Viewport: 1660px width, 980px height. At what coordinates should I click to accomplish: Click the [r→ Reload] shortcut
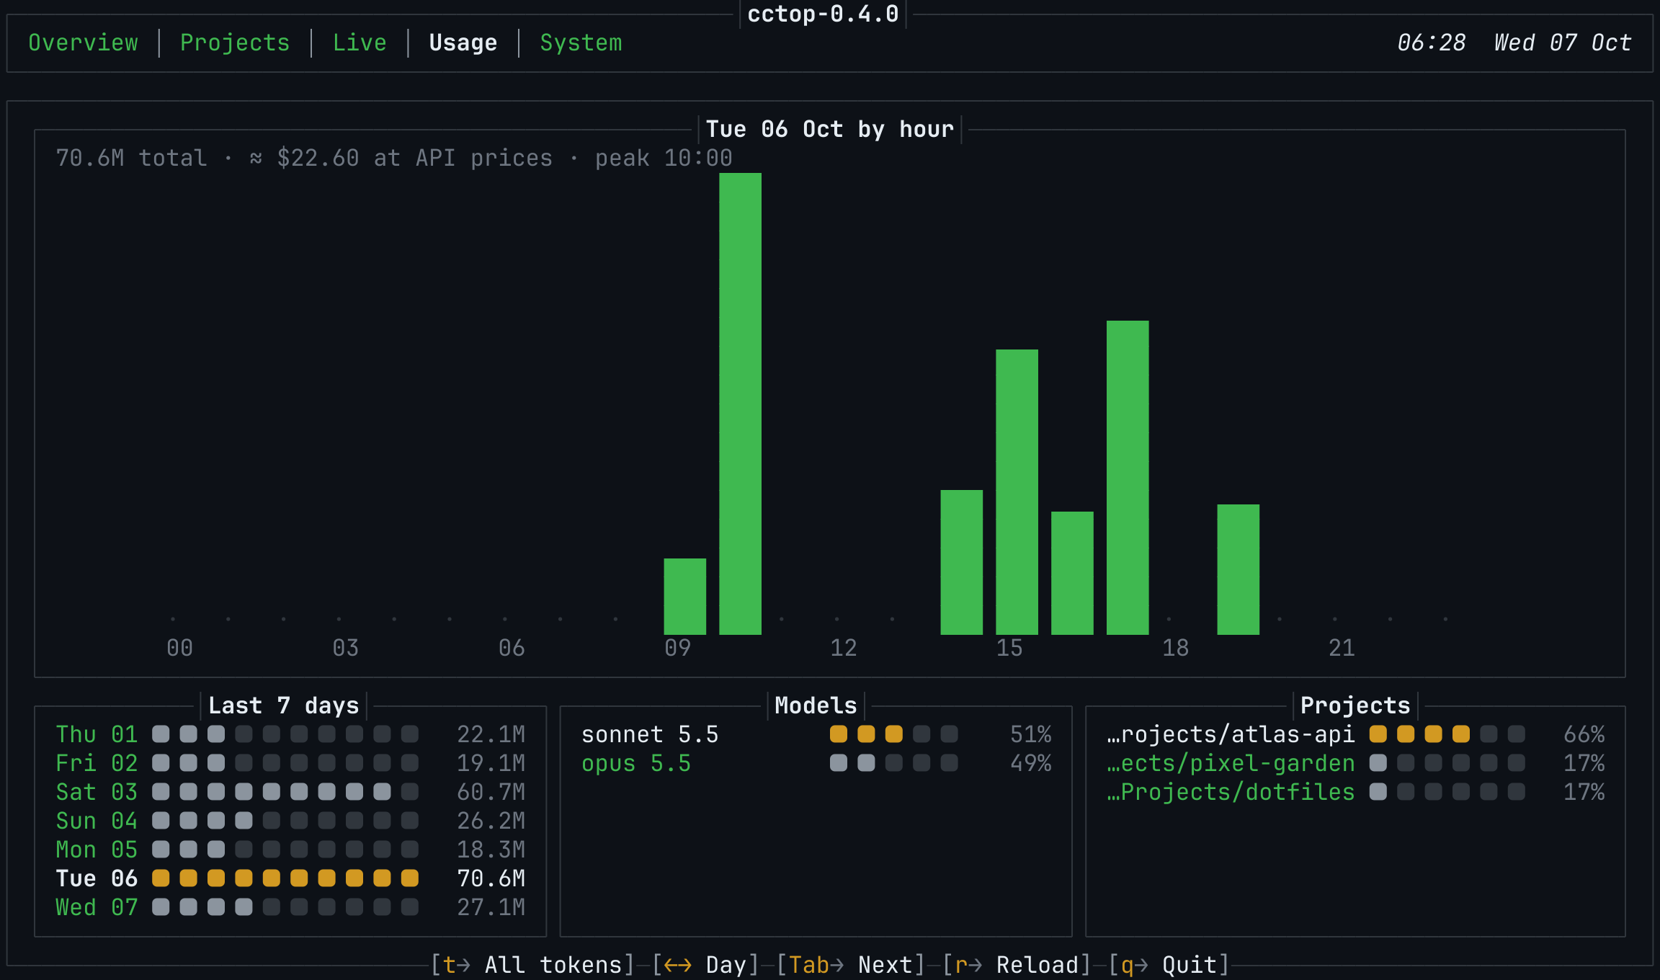1017,965
